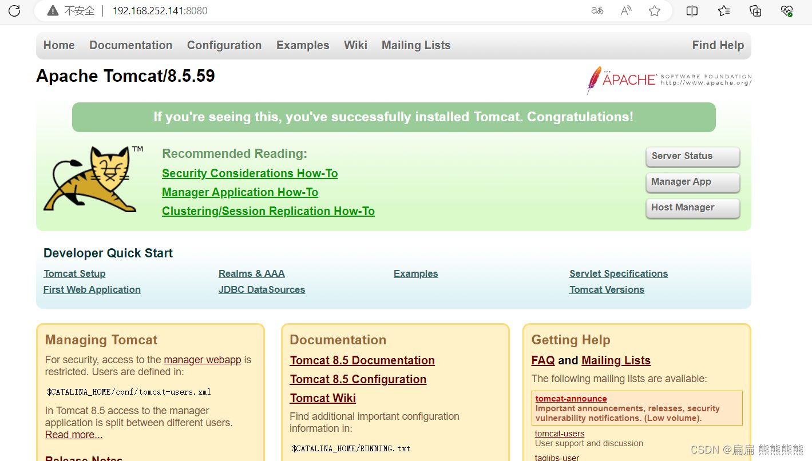This screenshot has width=812, height=461.
Task: Open split screen view icon
Action: [x=692, y=10]
